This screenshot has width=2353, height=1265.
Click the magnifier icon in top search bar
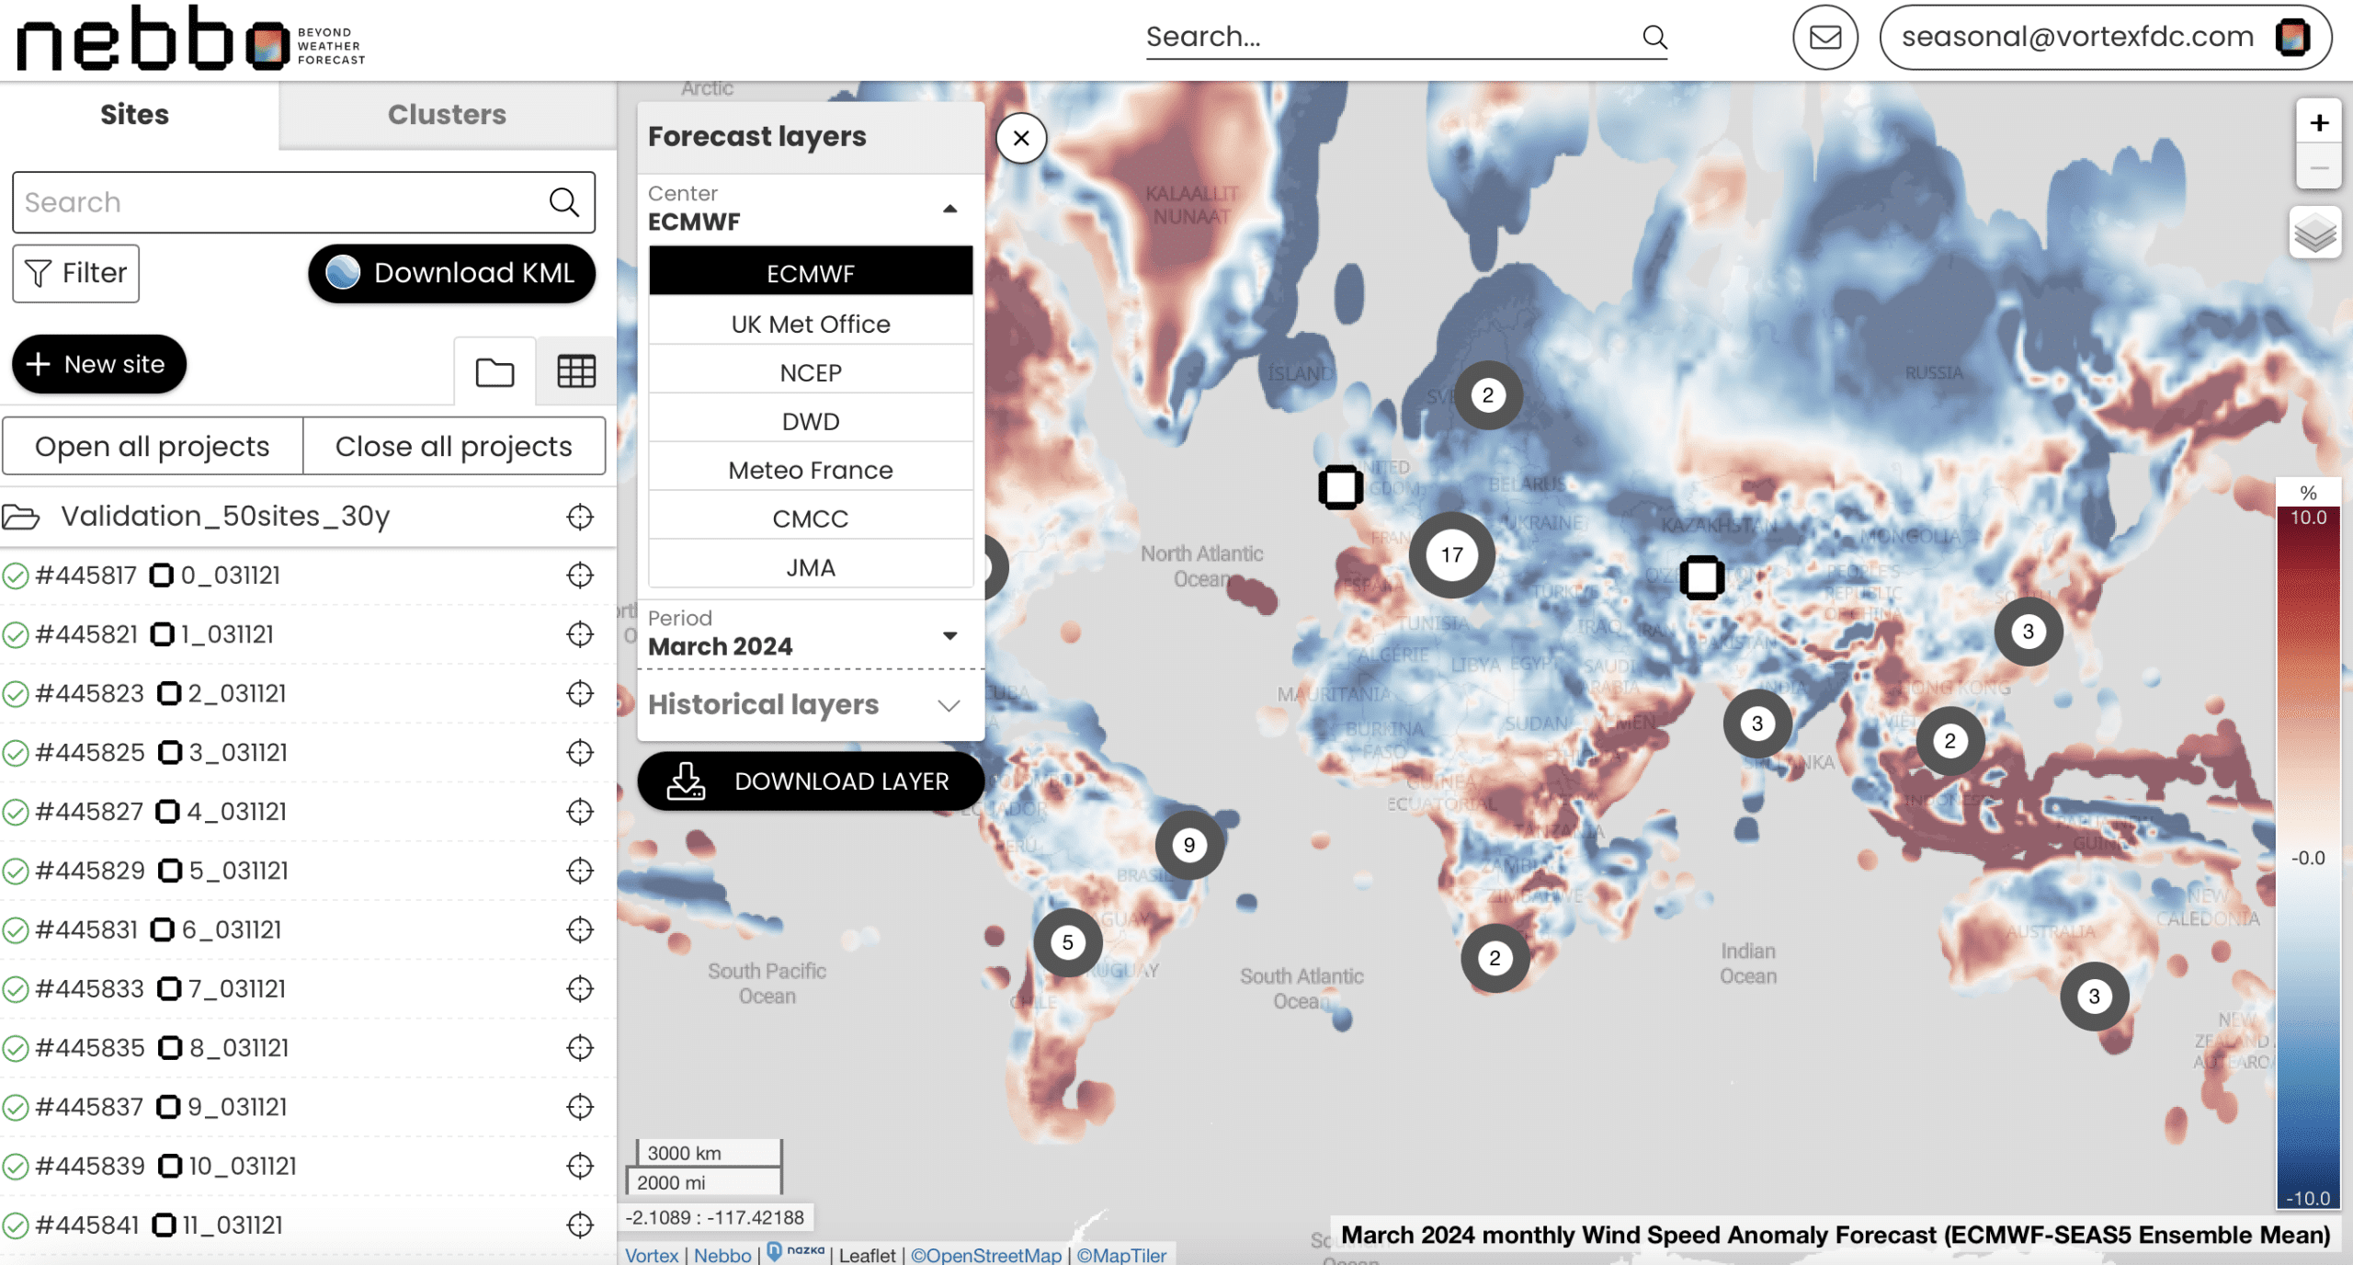point(1654,37)
